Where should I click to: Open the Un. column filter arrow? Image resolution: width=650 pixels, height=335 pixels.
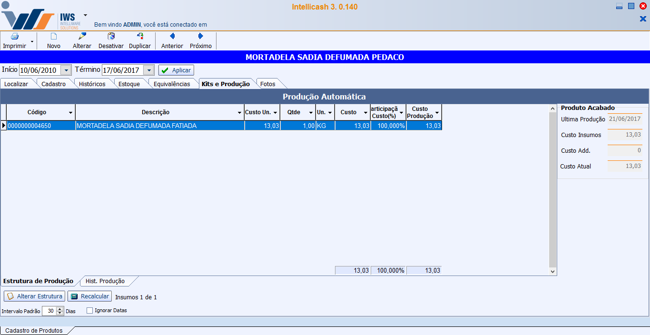coord(330,113)
